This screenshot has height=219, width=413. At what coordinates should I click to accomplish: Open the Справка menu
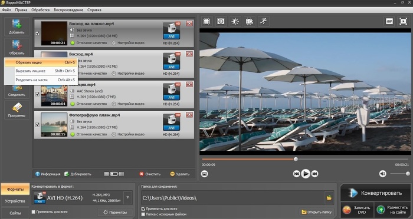point(94,10)
